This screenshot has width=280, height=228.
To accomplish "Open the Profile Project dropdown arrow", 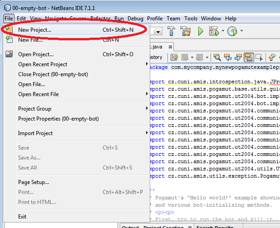I will 241,31.
